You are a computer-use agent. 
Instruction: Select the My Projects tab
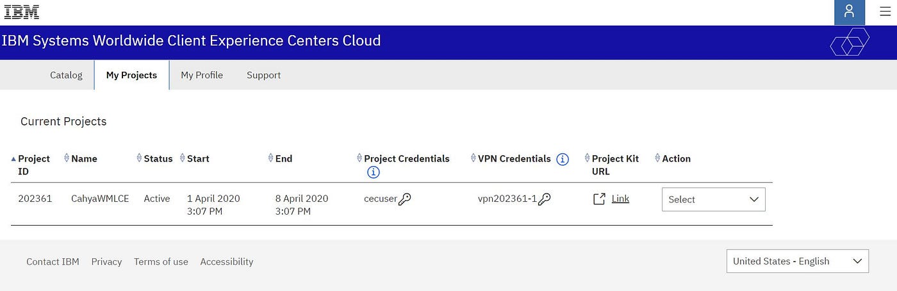click(131, 75)
